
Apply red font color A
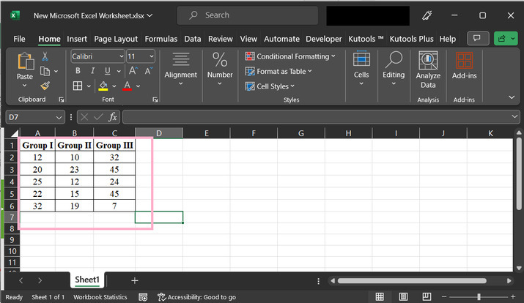click(x=128, y=86)
